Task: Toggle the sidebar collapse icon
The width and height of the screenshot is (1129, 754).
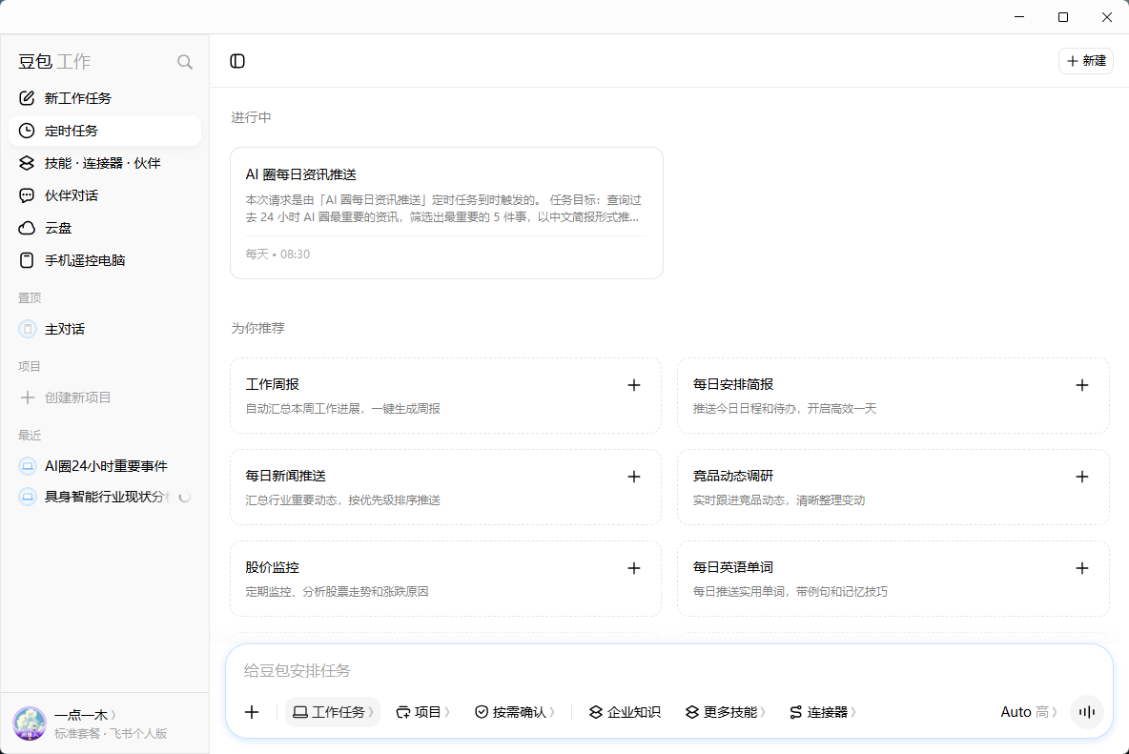Action: coord(237,61)
